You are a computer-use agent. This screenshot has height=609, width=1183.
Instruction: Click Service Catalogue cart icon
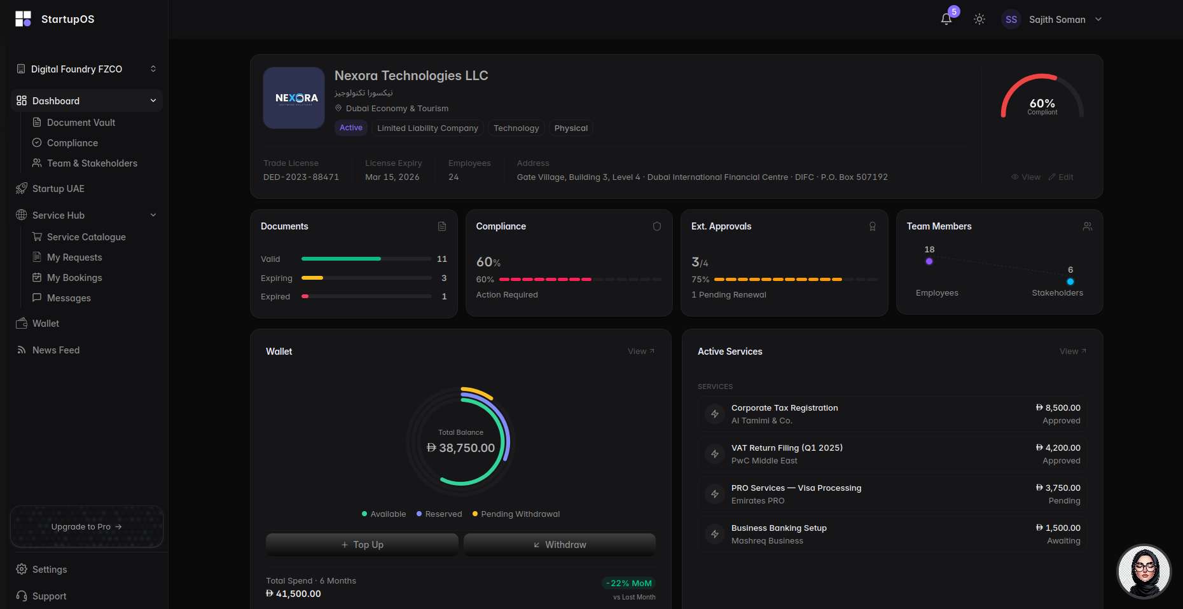coord(37,236)
